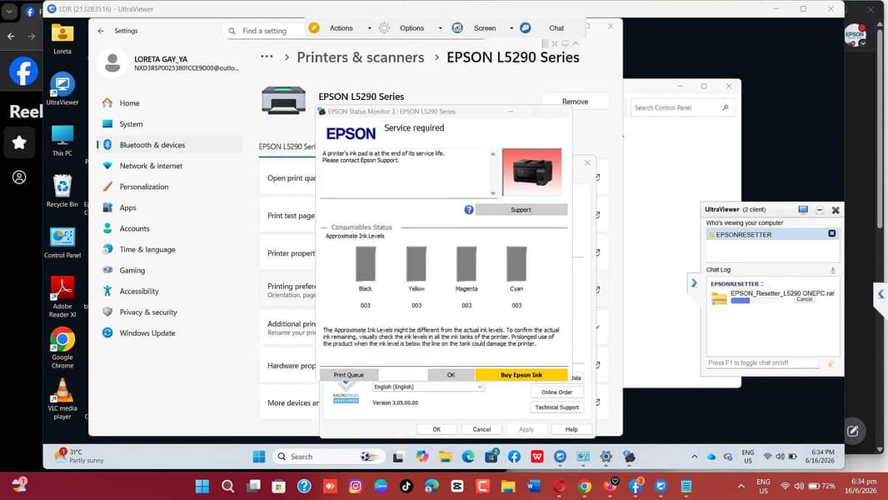Click the Remove printer button
The height and width of the screenshot is (500, 888).
[x=575, y=102]
